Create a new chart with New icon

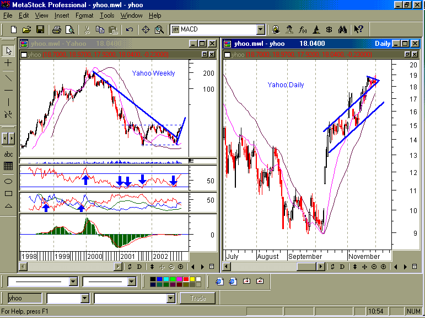click(14, 29)
